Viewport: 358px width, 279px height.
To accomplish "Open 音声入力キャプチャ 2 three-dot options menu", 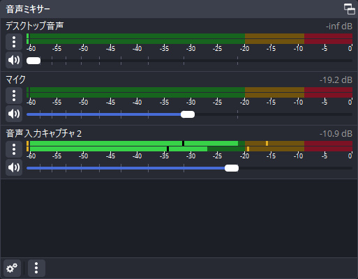I will click(x=14, y=149).
